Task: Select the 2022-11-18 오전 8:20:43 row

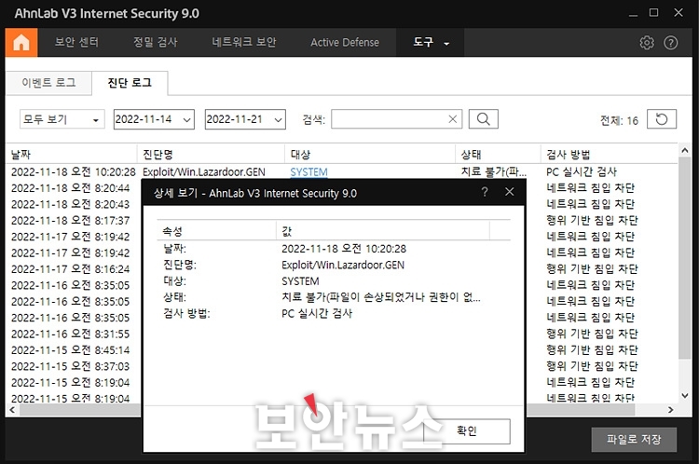Action: [73, 204]
